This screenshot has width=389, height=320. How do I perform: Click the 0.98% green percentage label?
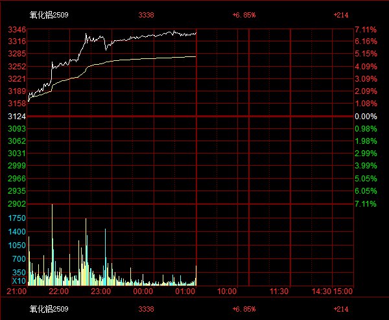coord(366,129)
